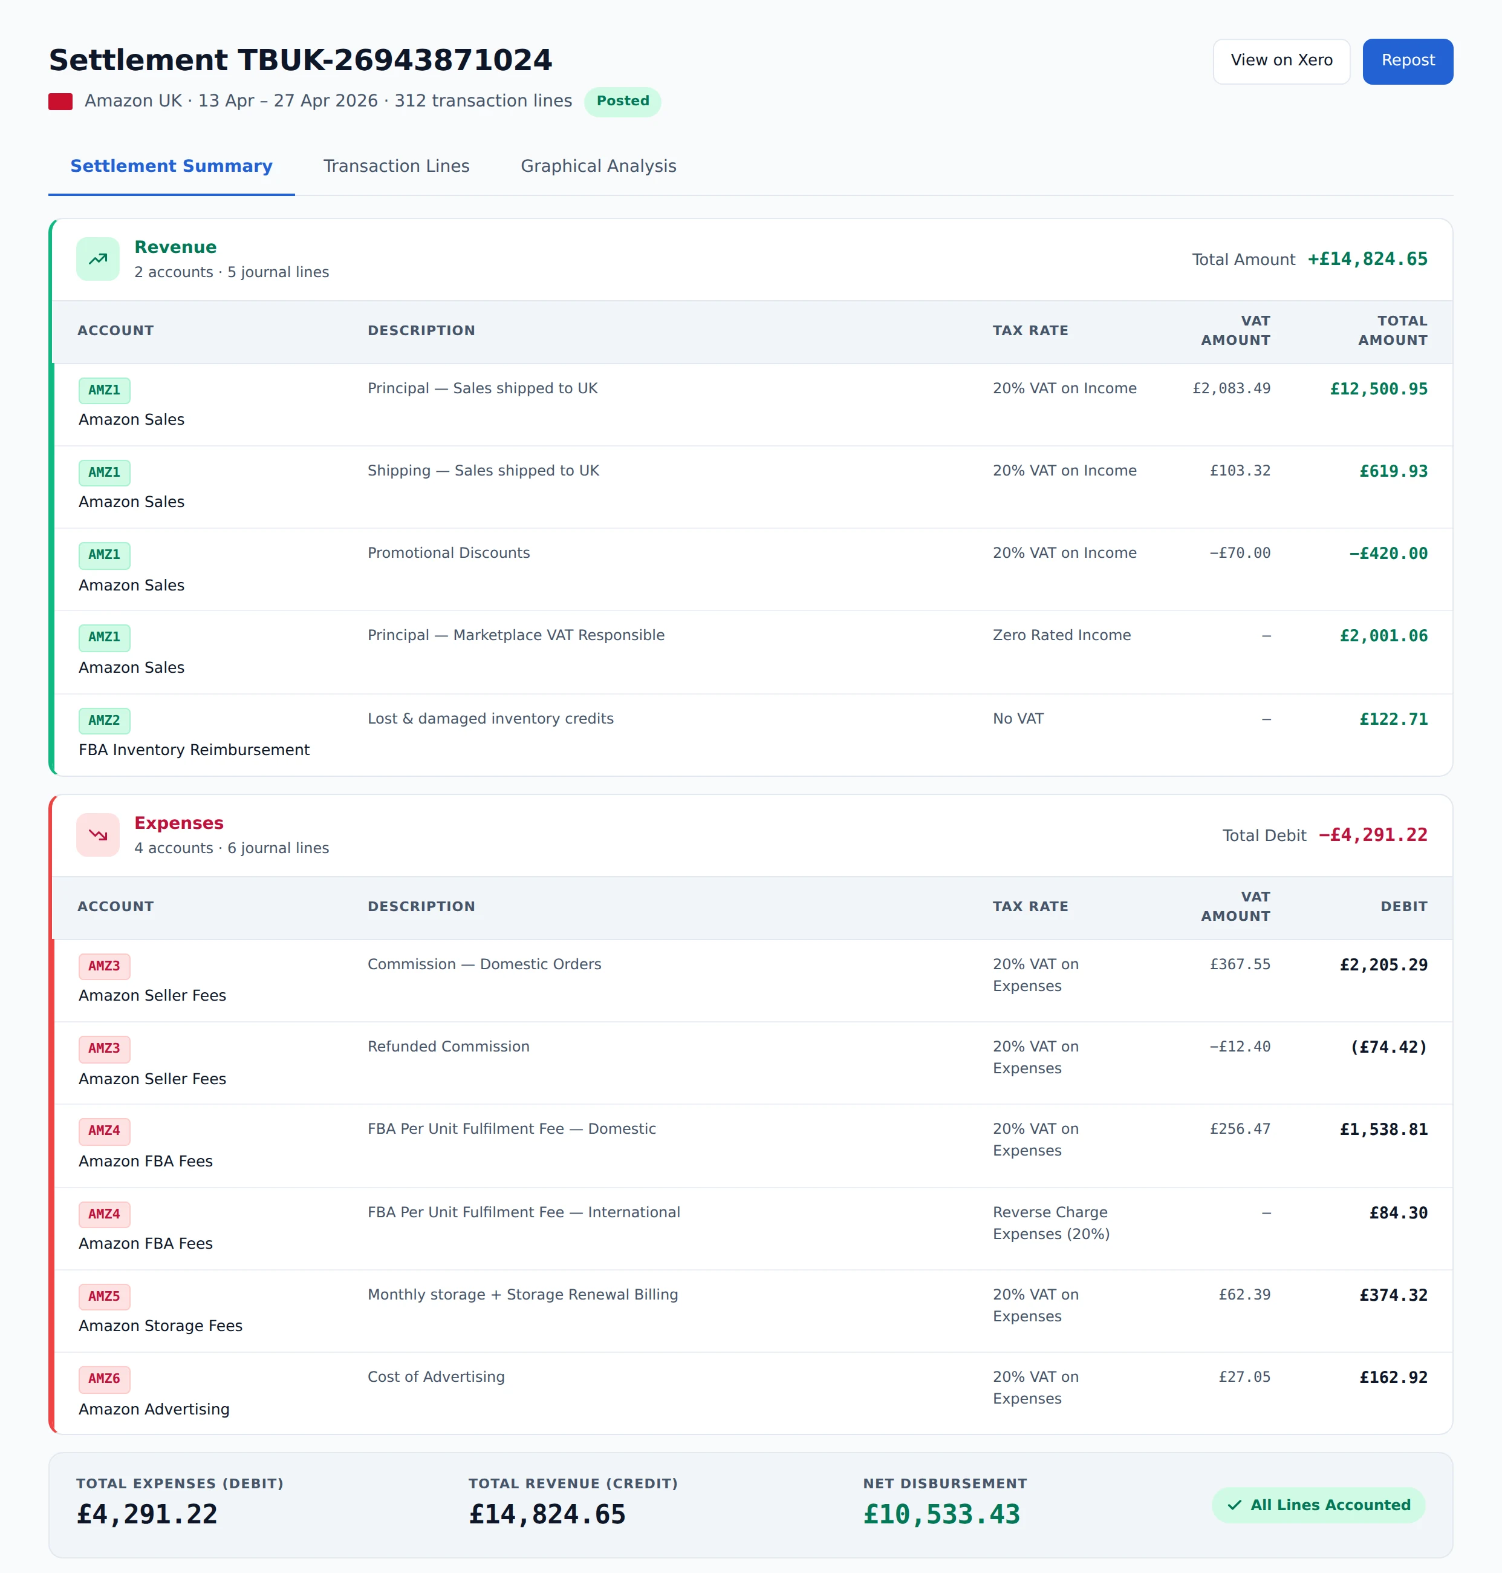This screenshot has height=1573, width=1502.
Task: Click the £374.32 storage fees debit
Action: pos(1393,1296)
